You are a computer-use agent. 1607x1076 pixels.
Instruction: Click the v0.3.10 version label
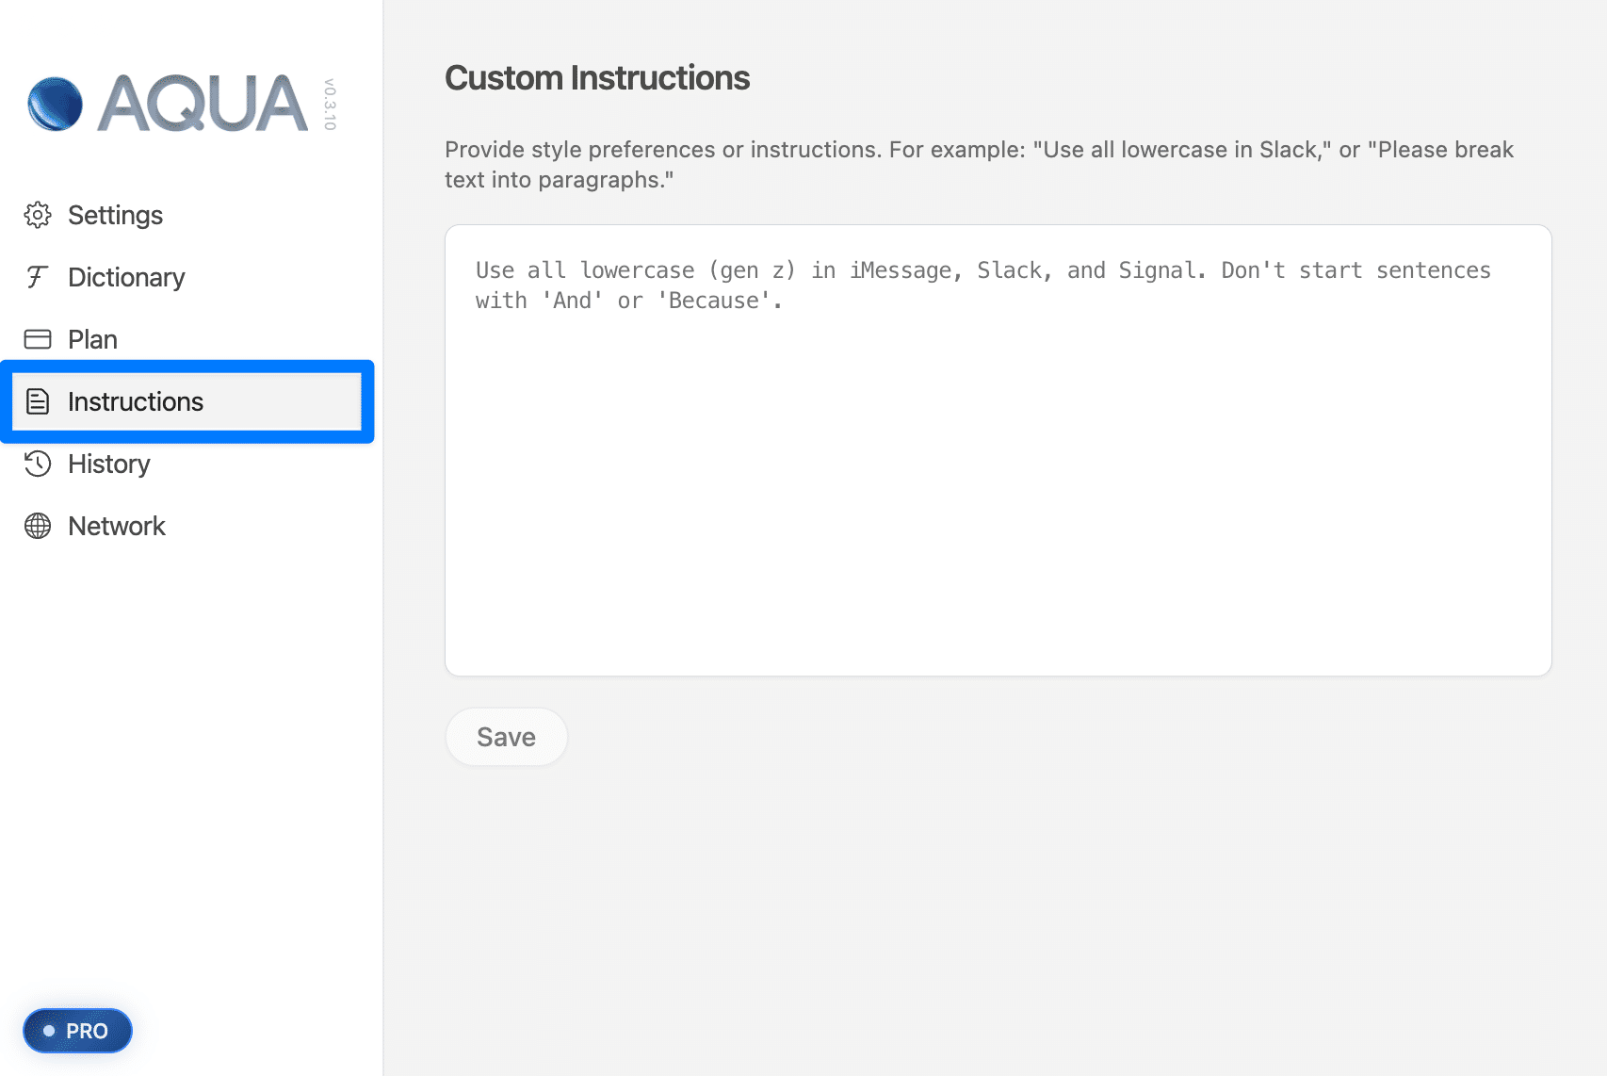(x=330, y=104)
